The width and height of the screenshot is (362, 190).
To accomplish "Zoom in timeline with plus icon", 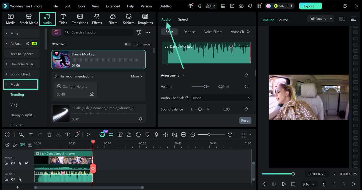I will tap(230, 135).
